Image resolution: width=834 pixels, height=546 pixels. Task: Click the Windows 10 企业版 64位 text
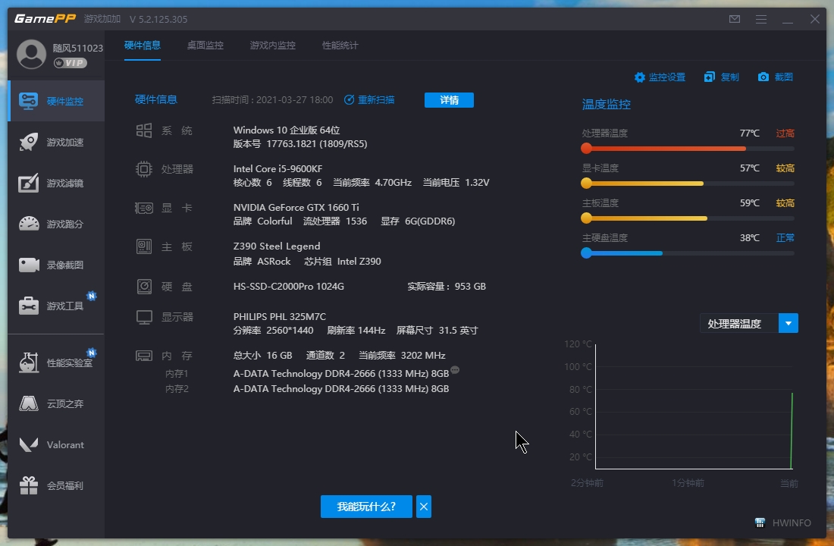286,130
